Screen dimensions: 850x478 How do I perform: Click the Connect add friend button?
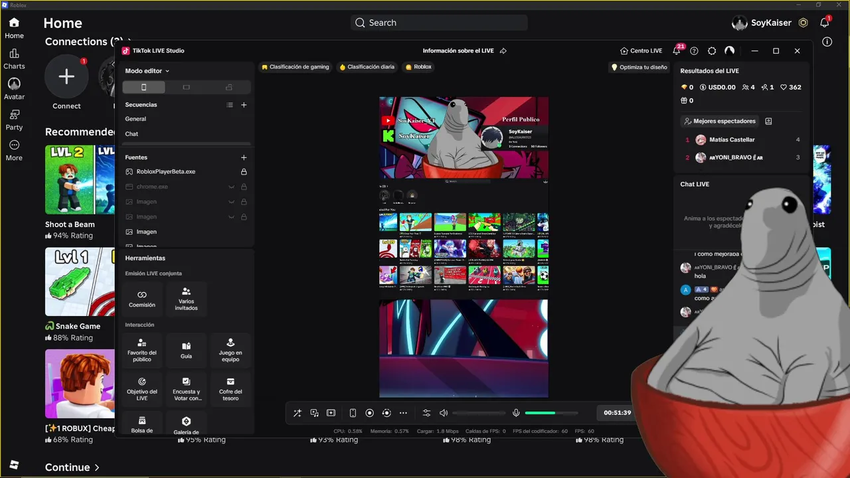pyautogui.click(x=66, y=76)
